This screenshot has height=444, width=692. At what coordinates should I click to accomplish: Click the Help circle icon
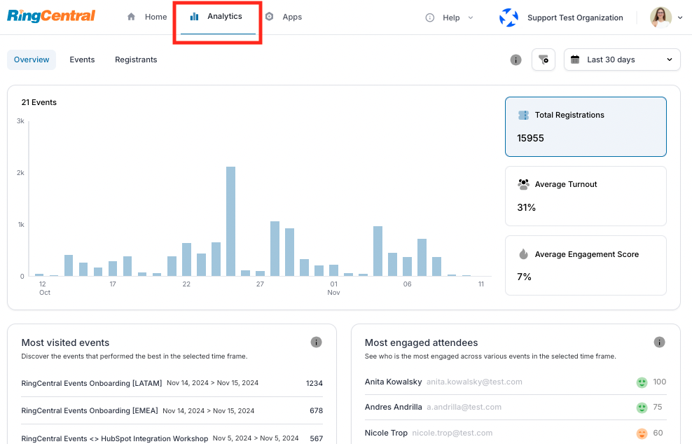pyautogui.click(x=430, y=18)
